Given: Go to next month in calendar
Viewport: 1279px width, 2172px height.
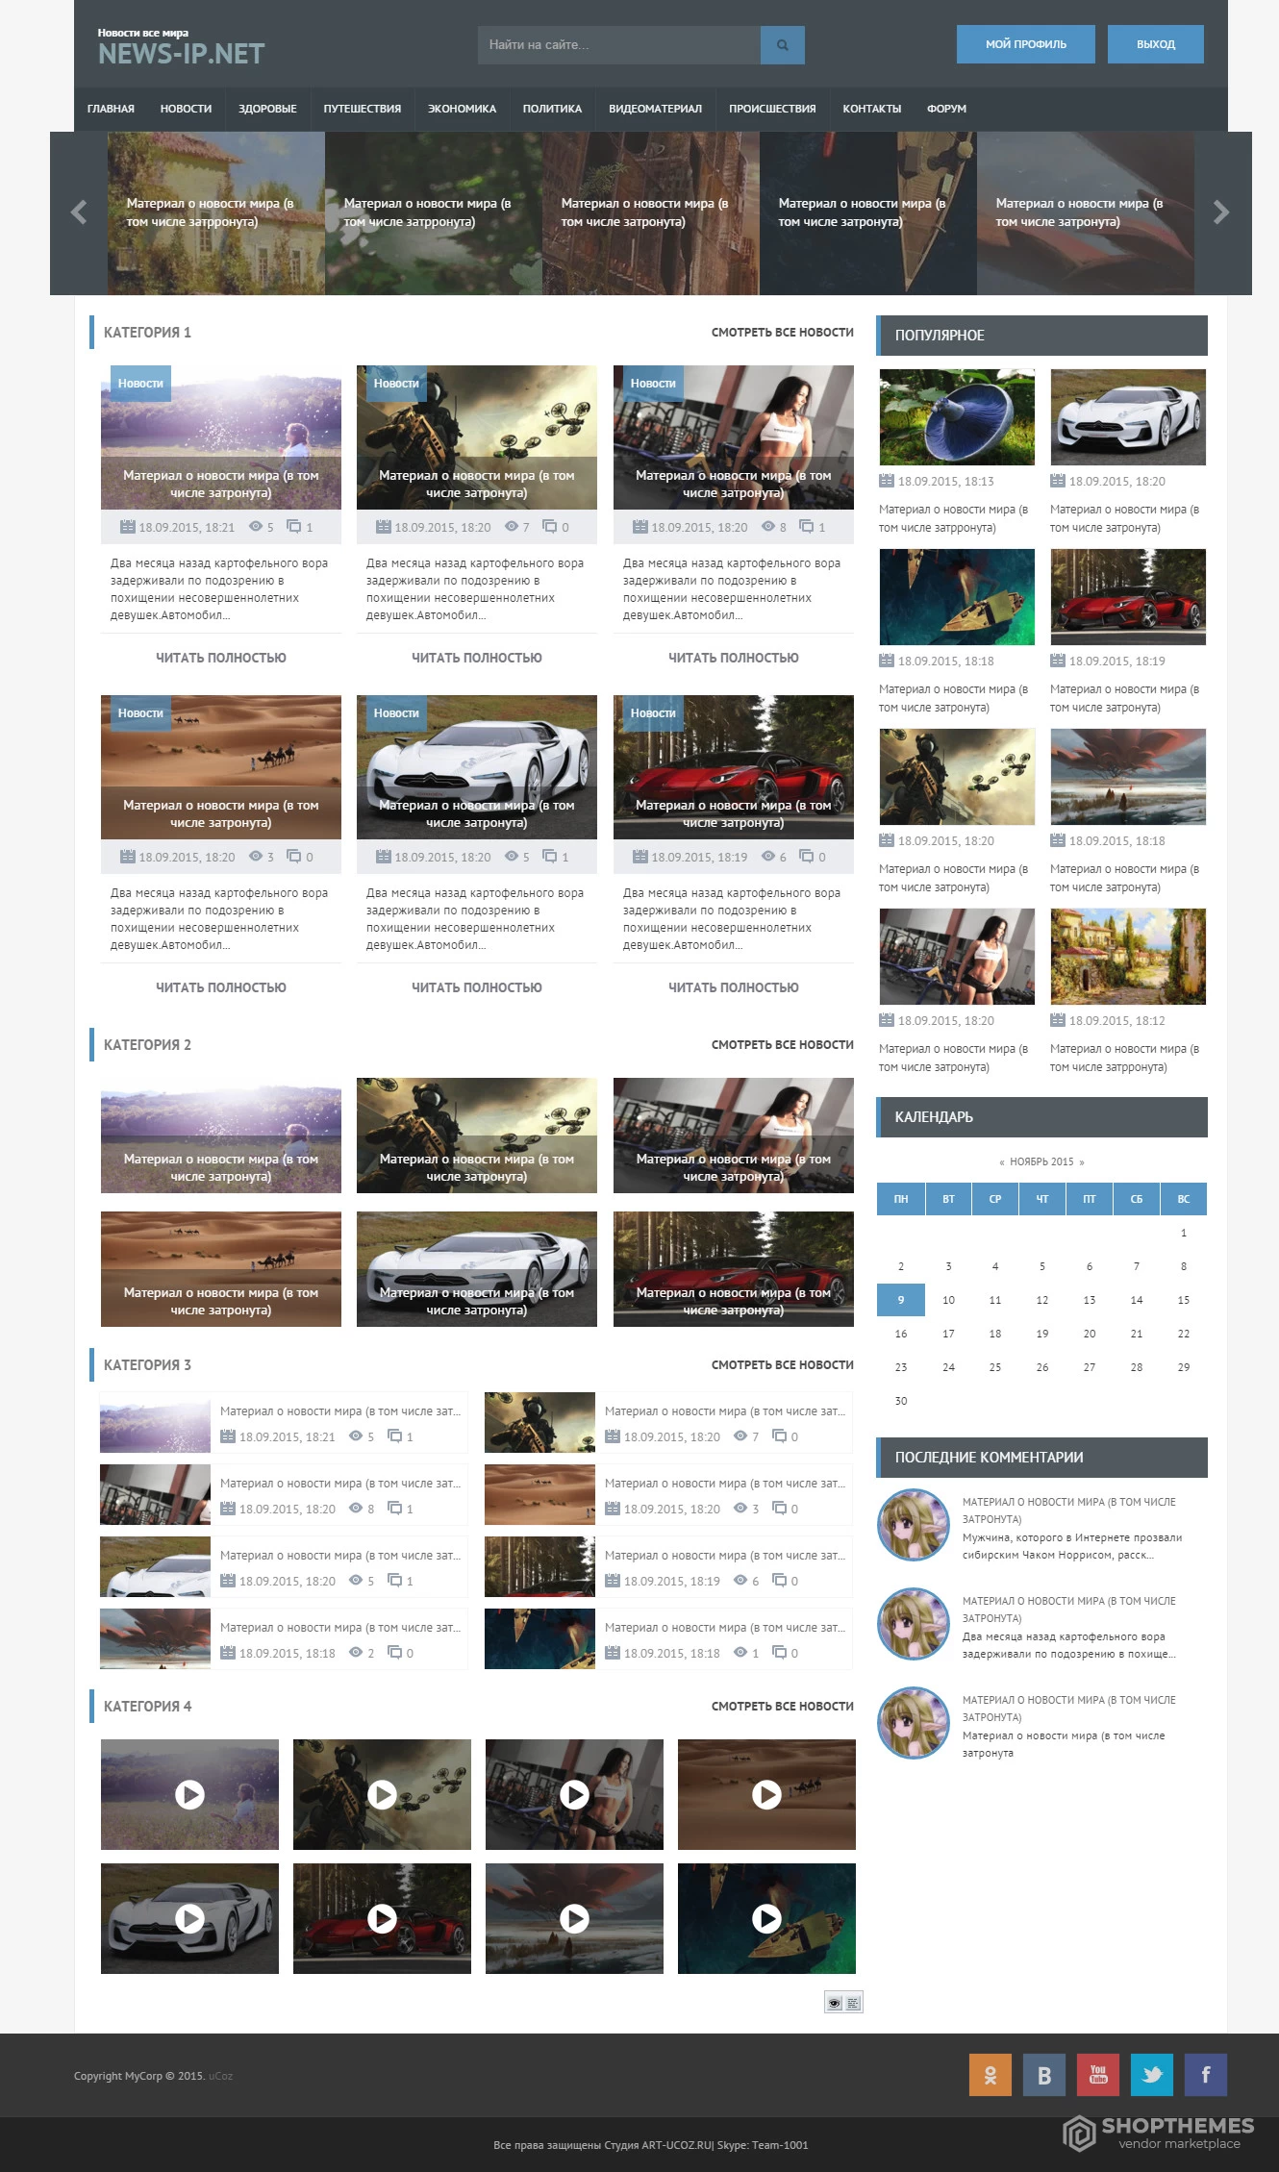Looking at the screenshot, I should [1082, 1161].
